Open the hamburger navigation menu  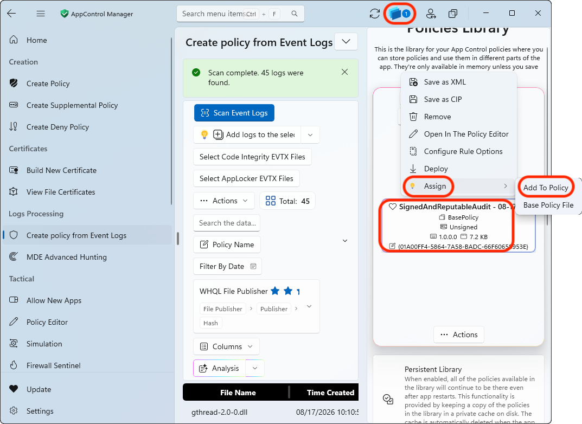click(41, 14)
